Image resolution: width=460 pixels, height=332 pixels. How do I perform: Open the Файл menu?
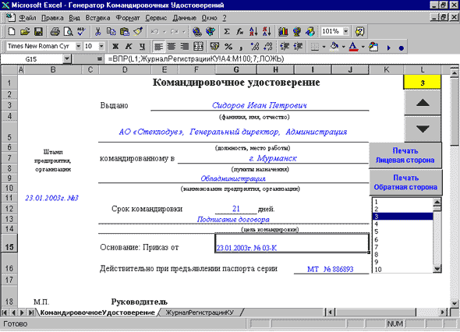[27, 18]
